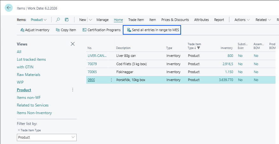The image size is (279, 144).
Task: Open the Actions dropdown menu
Action: click(x=242, y=20)
